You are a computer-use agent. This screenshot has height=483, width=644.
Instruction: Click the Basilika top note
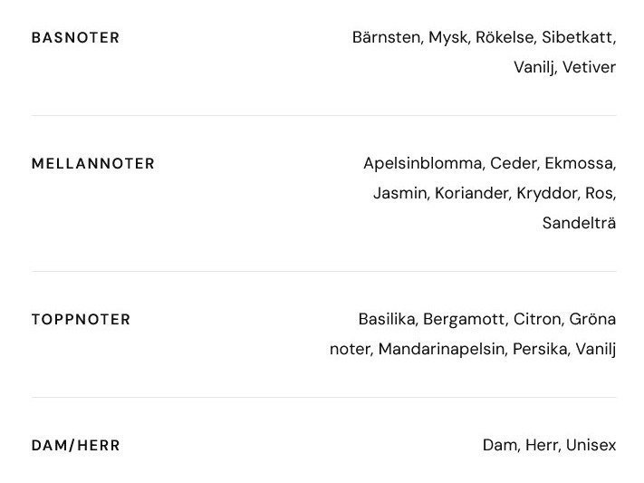(x=388, y=320)
